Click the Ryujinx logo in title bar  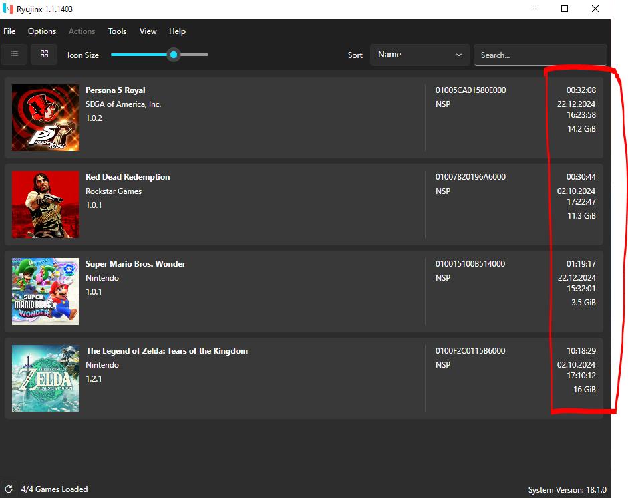click(x=7, y=9)
